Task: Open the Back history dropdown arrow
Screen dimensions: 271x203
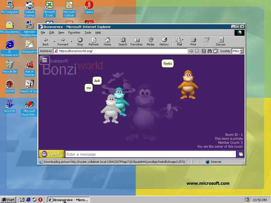Action: [x=54, y=41]
